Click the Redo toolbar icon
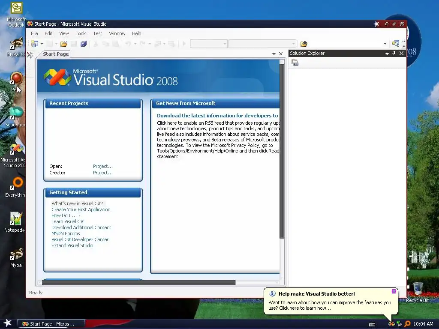The image size is (439, 329). point(142,44)
